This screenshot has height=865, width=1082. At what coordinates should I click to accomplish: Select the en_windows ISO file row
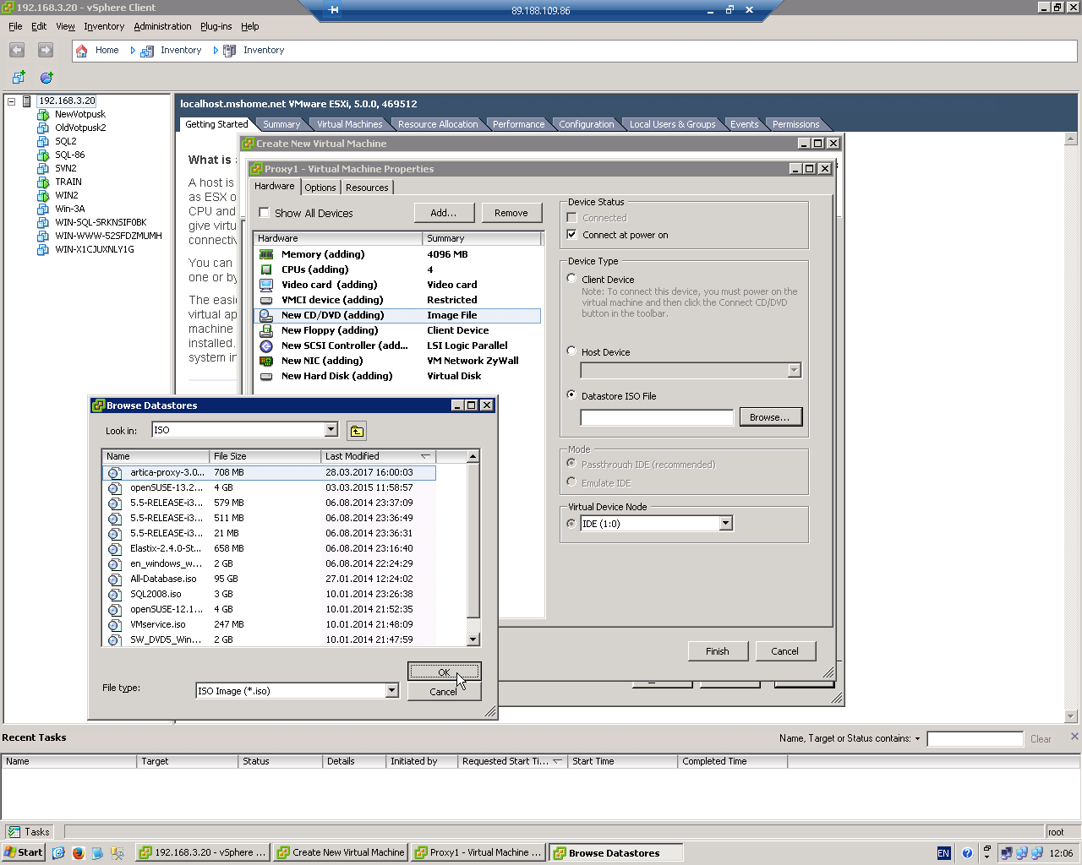269,564
